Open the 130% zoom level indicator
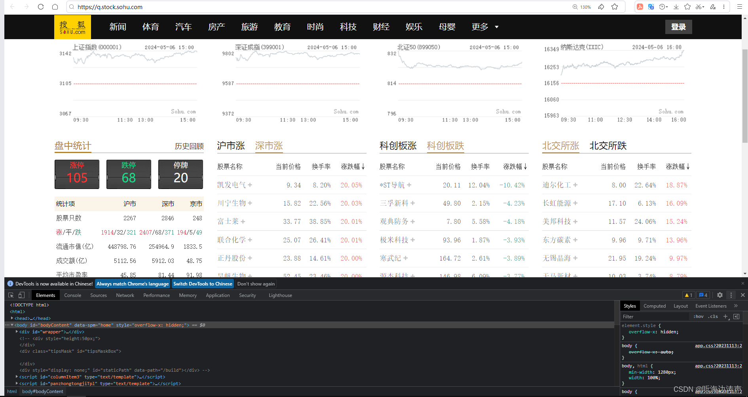Screen dimensions: 748x397 tap(582, 7)
